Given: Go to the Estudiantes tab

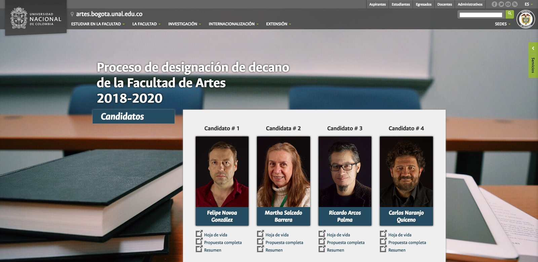Looking at the screenshot, I should point(401,4).
